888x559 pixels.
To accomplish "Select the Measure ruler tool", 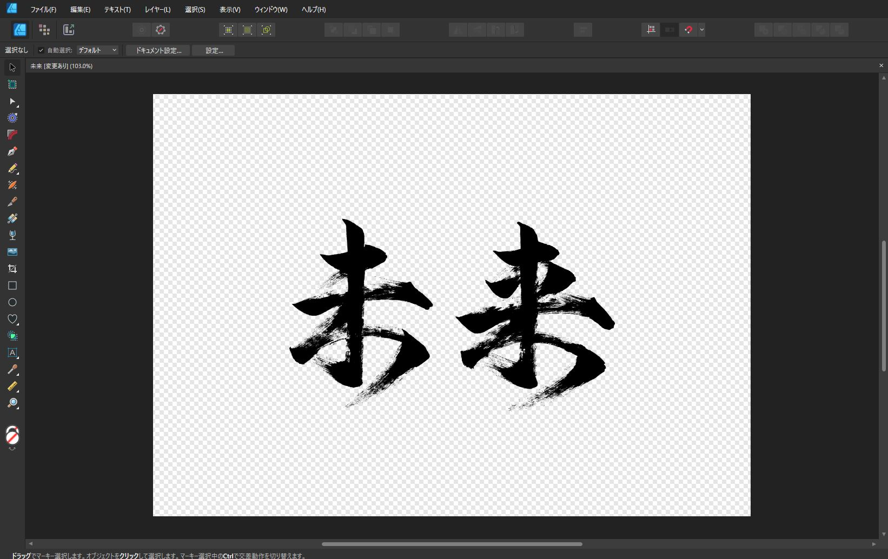I will tap(12, 386).
